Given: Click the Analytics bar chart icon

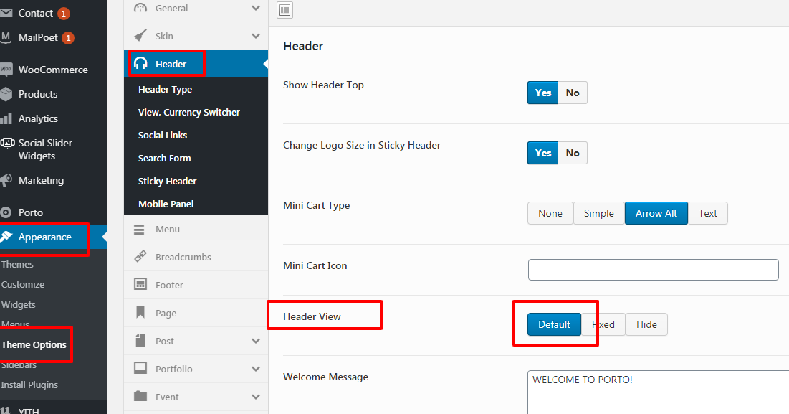Looking at the screenshot, I should pyautogui.click(x=6, y=118).
